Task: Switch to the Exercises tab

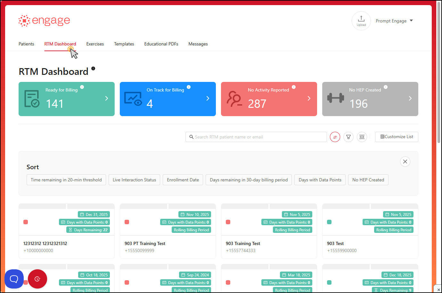Action: pyautogui.click(x=95, y=44)
